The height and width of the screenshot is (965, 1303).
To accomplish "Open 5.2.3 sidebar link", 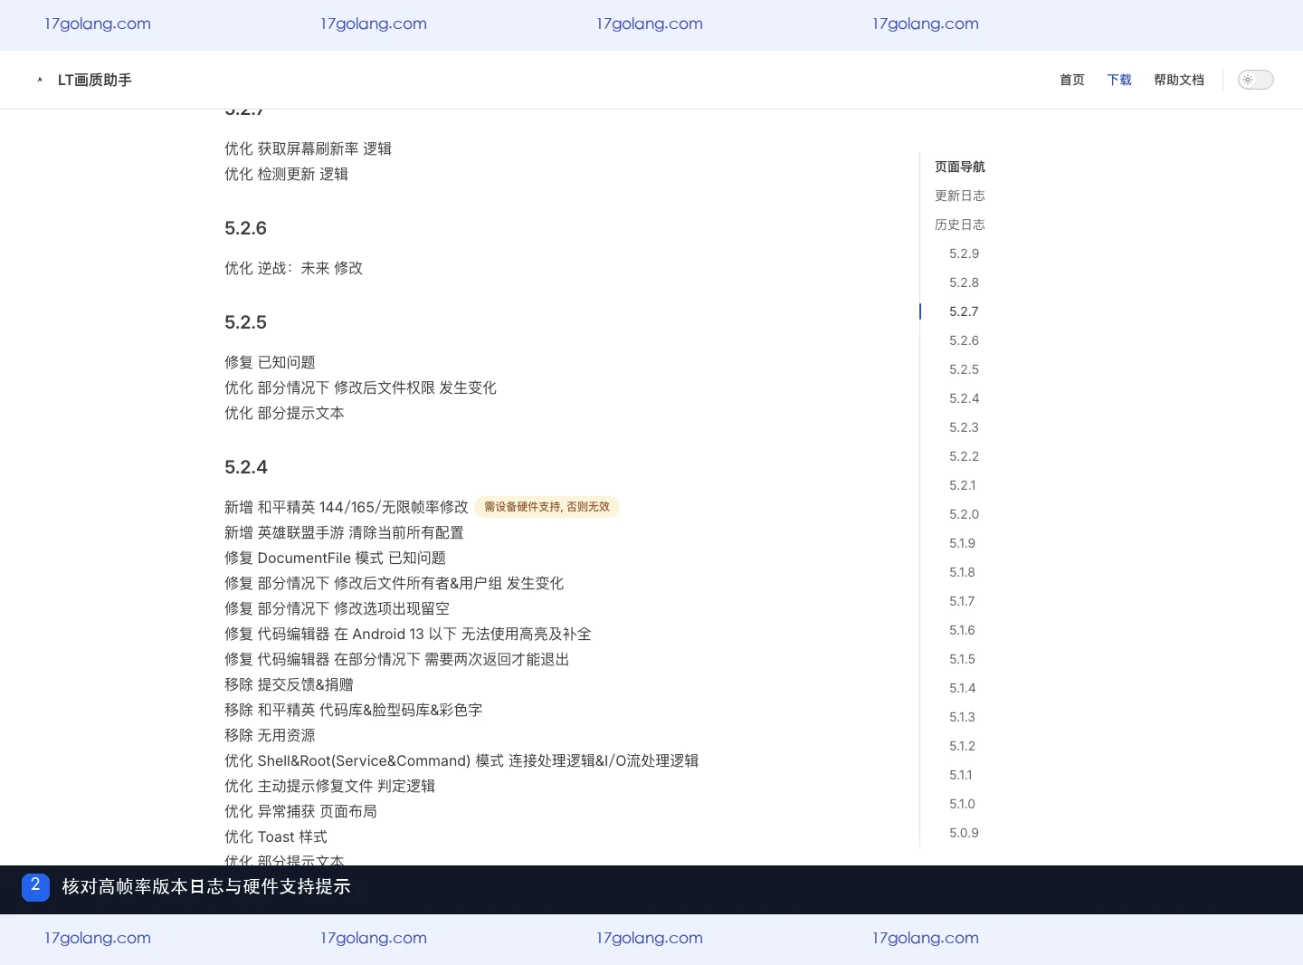I will [x=964, y=427].
